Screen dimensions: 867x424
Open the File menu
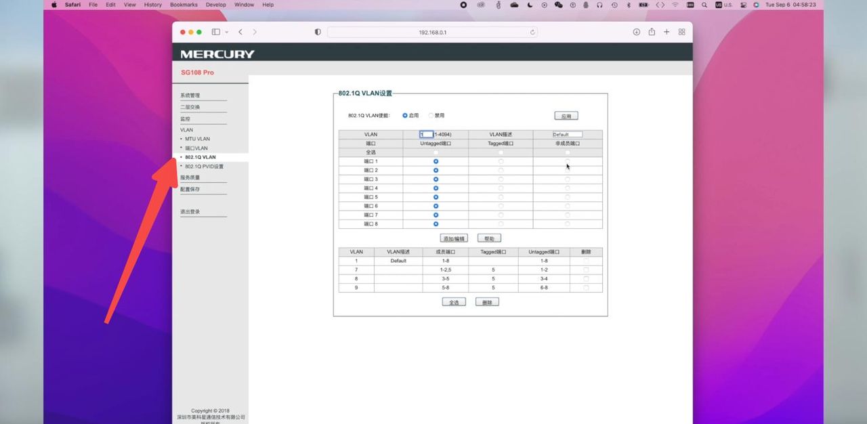coord(93,5)
